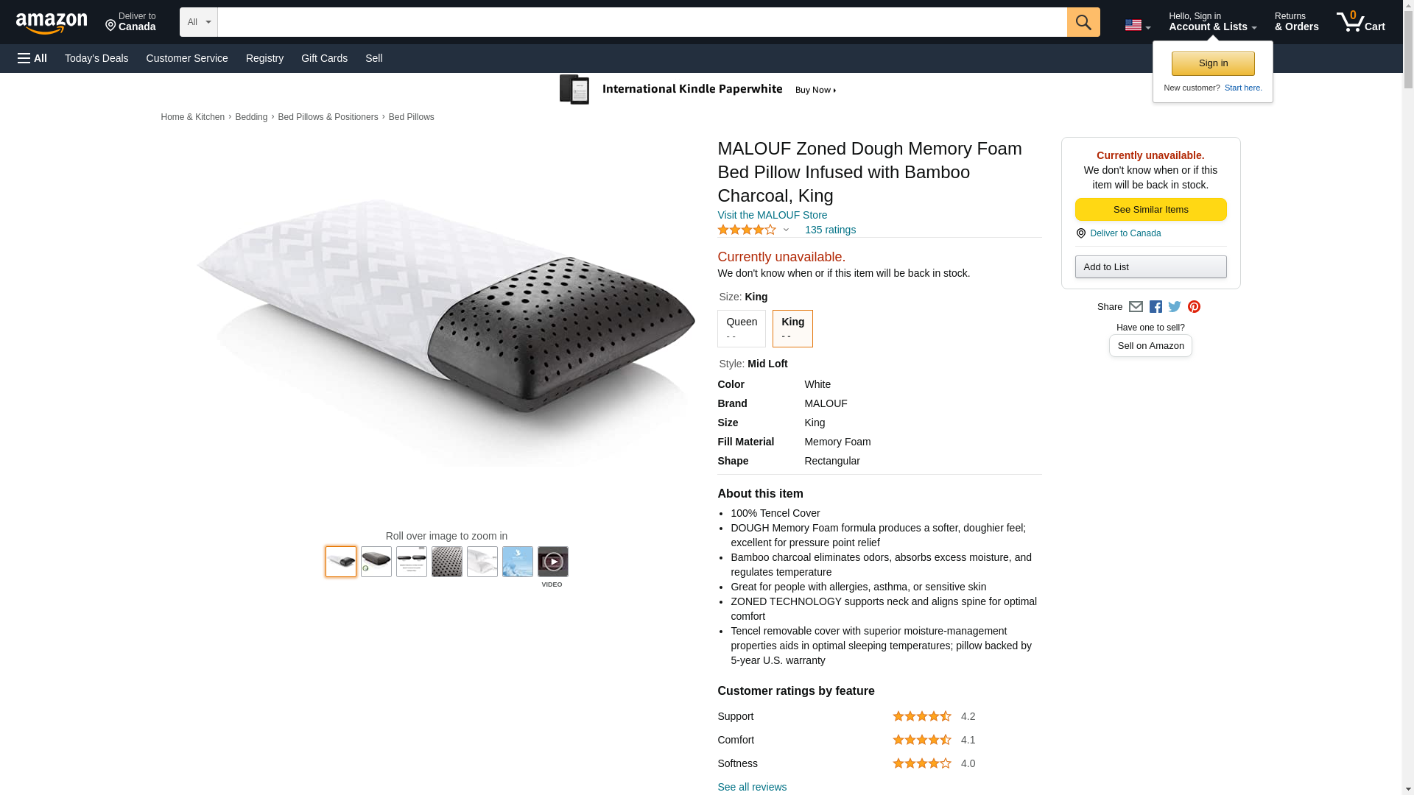
Task: Click the Add to List button
Action: pos(1150,266)
